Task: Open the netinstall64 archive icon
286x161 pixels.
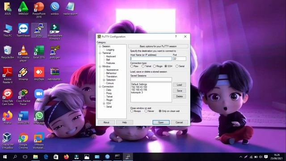Action: click(55, 74)
